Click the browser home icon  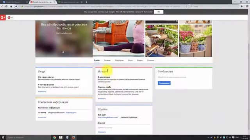(x=11, y=6)
